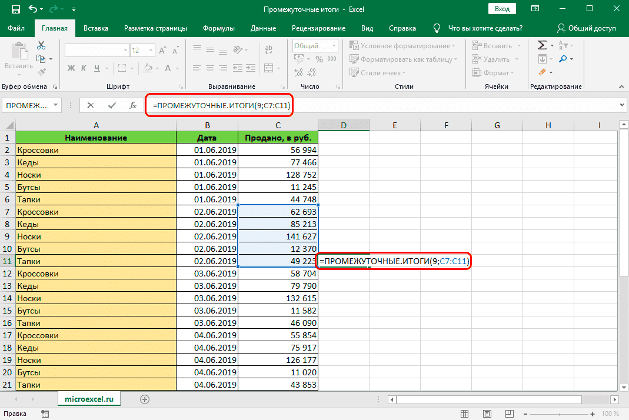Click the Insert Function fx icon
This screenshot has width=629, height=420.
coord(134,105)
